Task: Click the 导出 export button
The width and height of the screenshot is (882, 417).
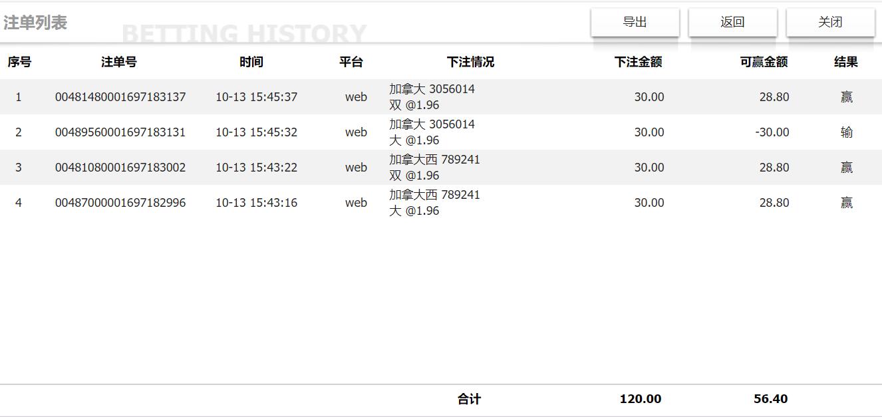Action: click(635, 22)
